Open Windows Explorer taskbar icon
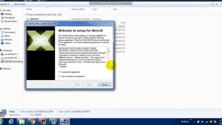Image resolution: width=222 pixels, height=125 pixels. point(22,122)
